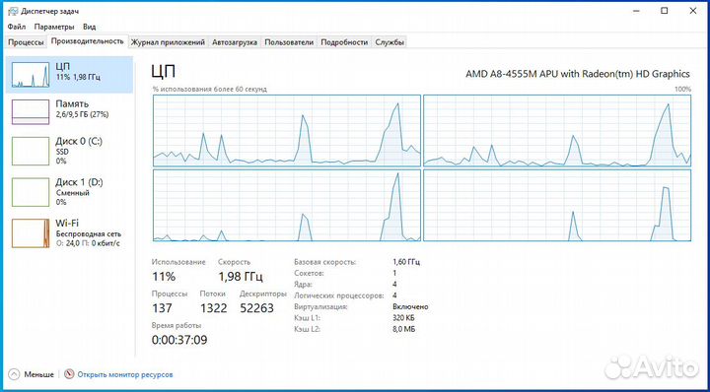Click the AMD A8-4555M APU processor name
The height and width of the screenshot is (392, 710).
pos(578,74)
